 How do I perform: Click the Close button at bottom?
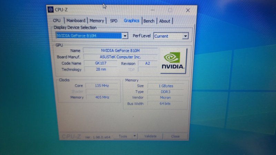point(175,136)
